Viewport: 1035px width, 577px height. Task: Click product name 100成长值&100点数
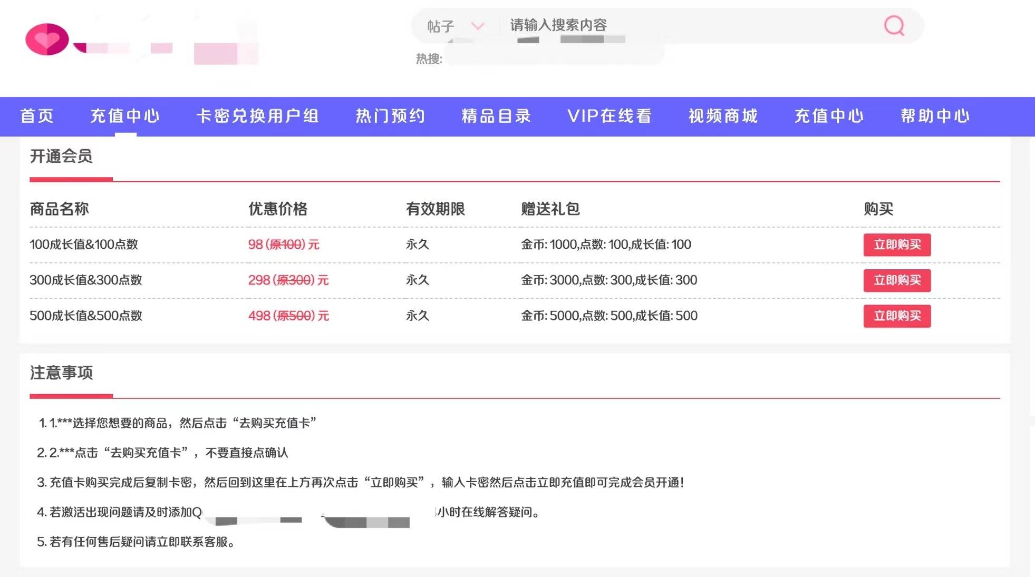(x=84, y=245)
